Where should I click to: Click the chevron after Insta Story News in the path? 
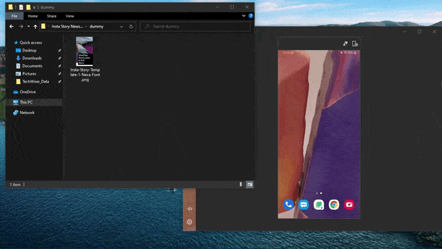86,26
